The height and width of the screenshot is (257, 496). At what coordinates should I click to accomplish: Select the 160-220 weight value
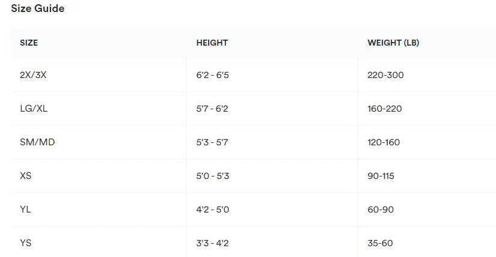coord(385,109)
